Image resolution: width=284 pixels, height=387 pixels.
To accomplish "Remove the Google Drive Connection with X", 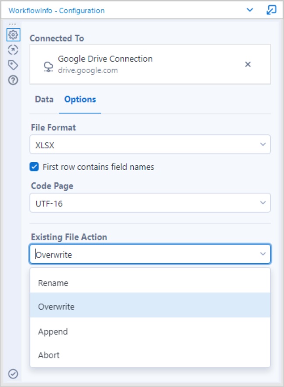I will pos(248,64).
